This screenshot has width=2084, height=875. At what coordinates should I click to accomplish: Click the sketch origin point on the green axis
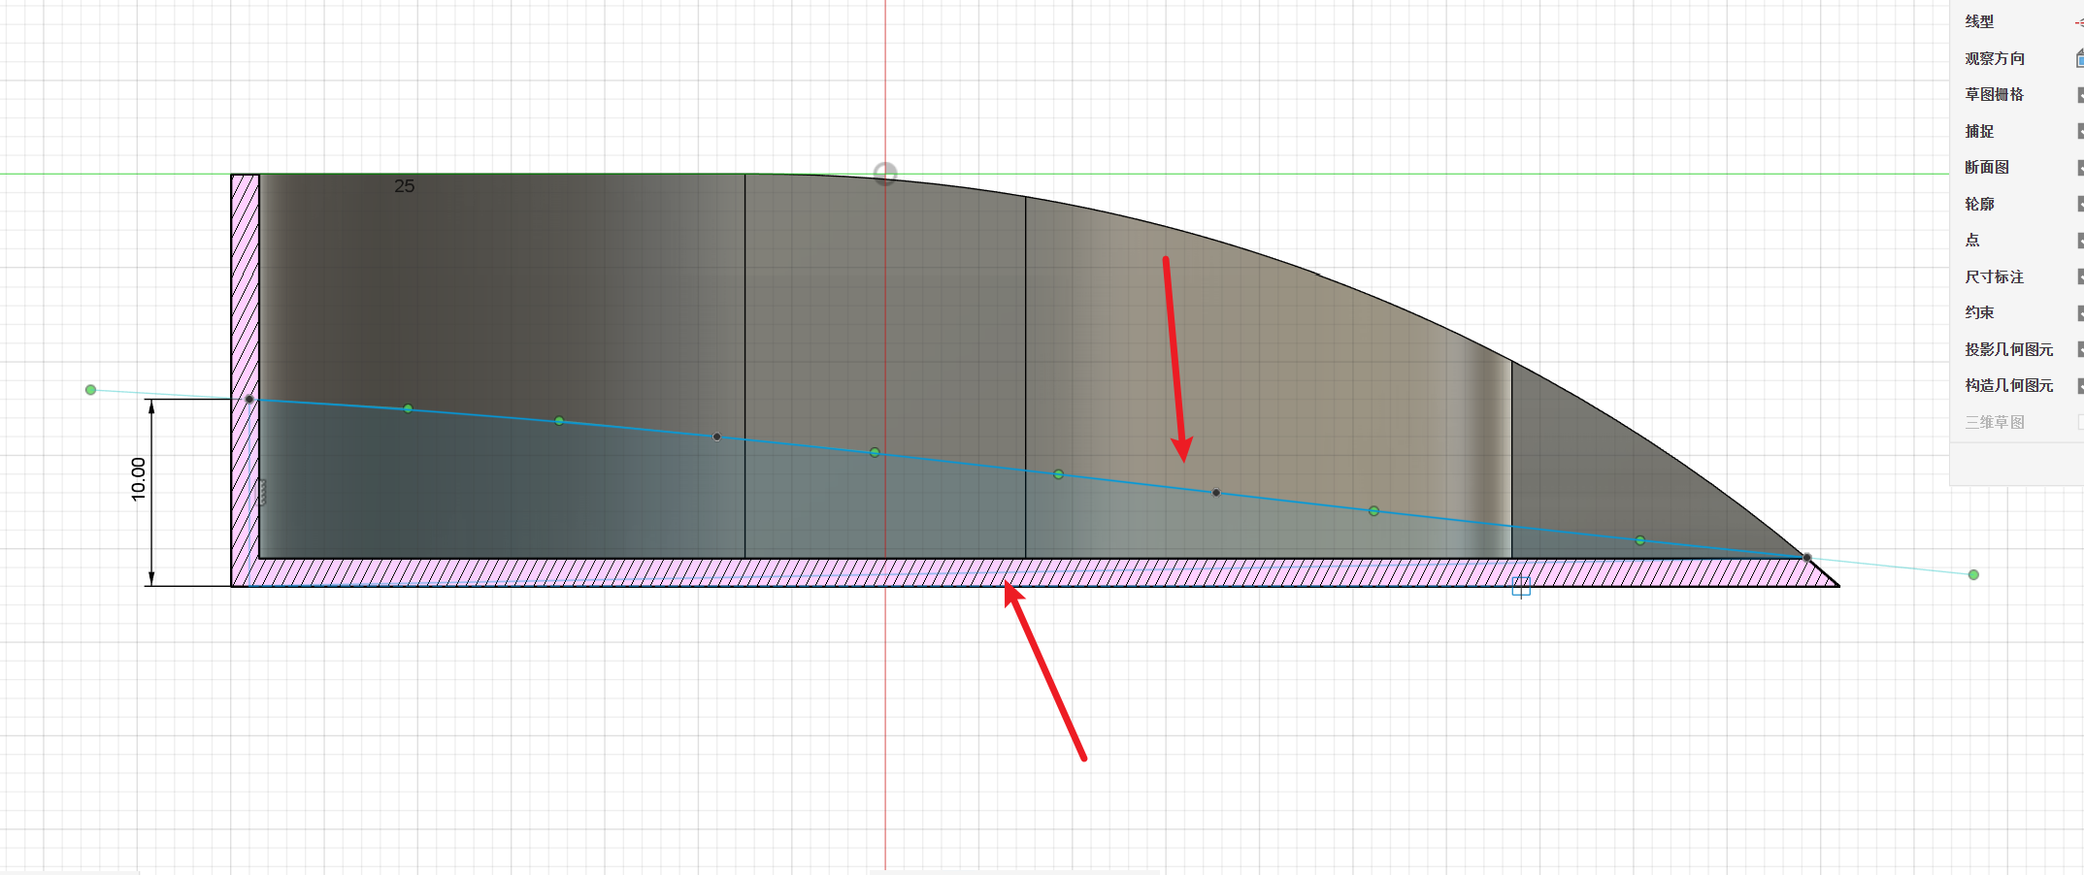tap(884, 174)
